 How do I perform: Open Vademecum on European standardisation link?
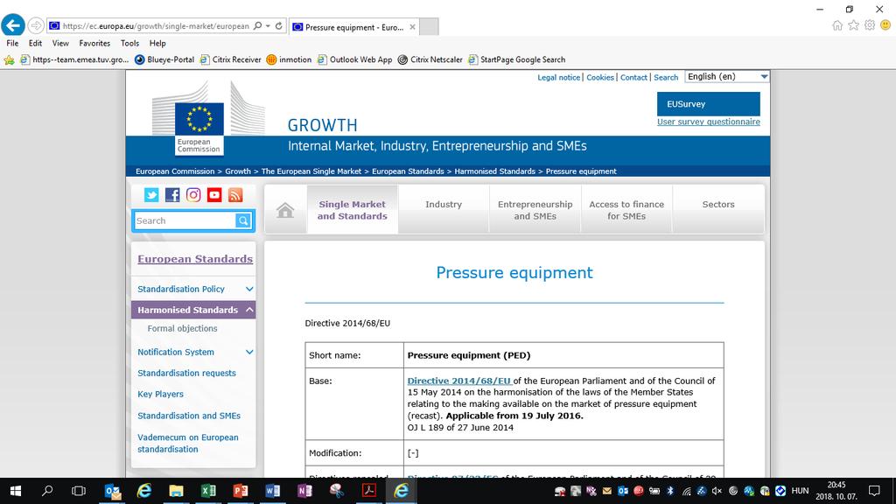pos(188,444)
